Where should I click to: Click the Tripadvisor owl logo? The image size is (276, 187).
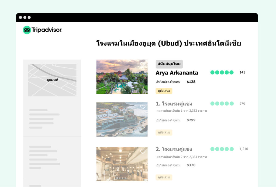point(27,30)
